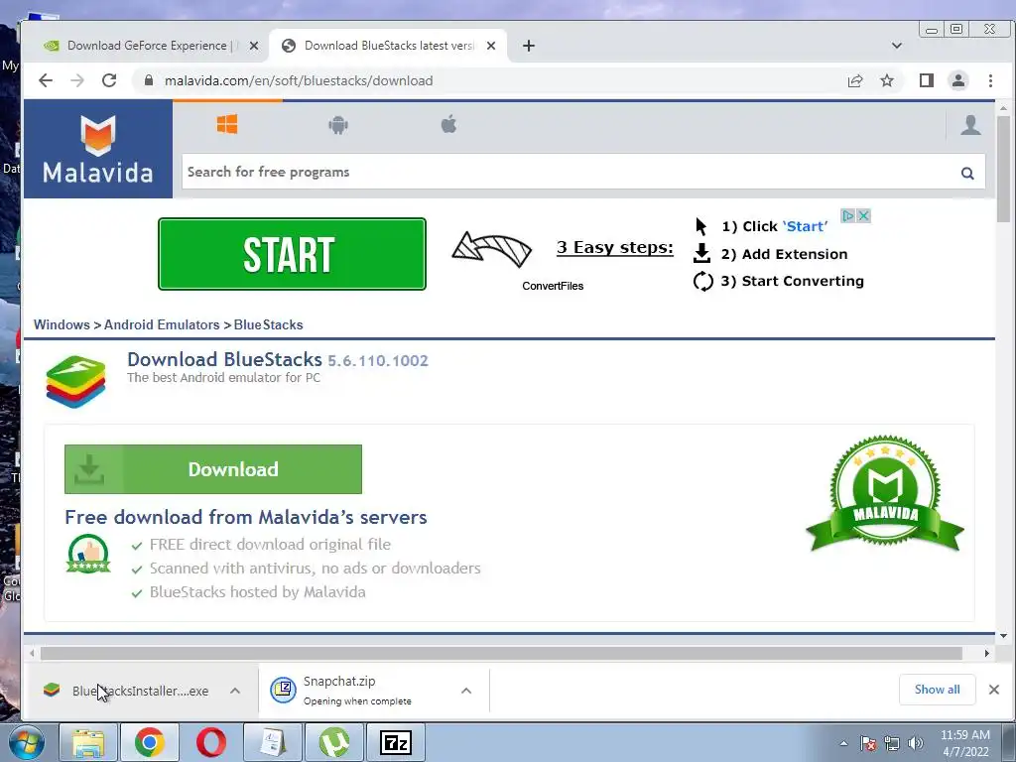Expand BlueStacksInstaller download options chevron
Image resolution: width=1016 pixels, height=762 pixels.
(235, 691)
